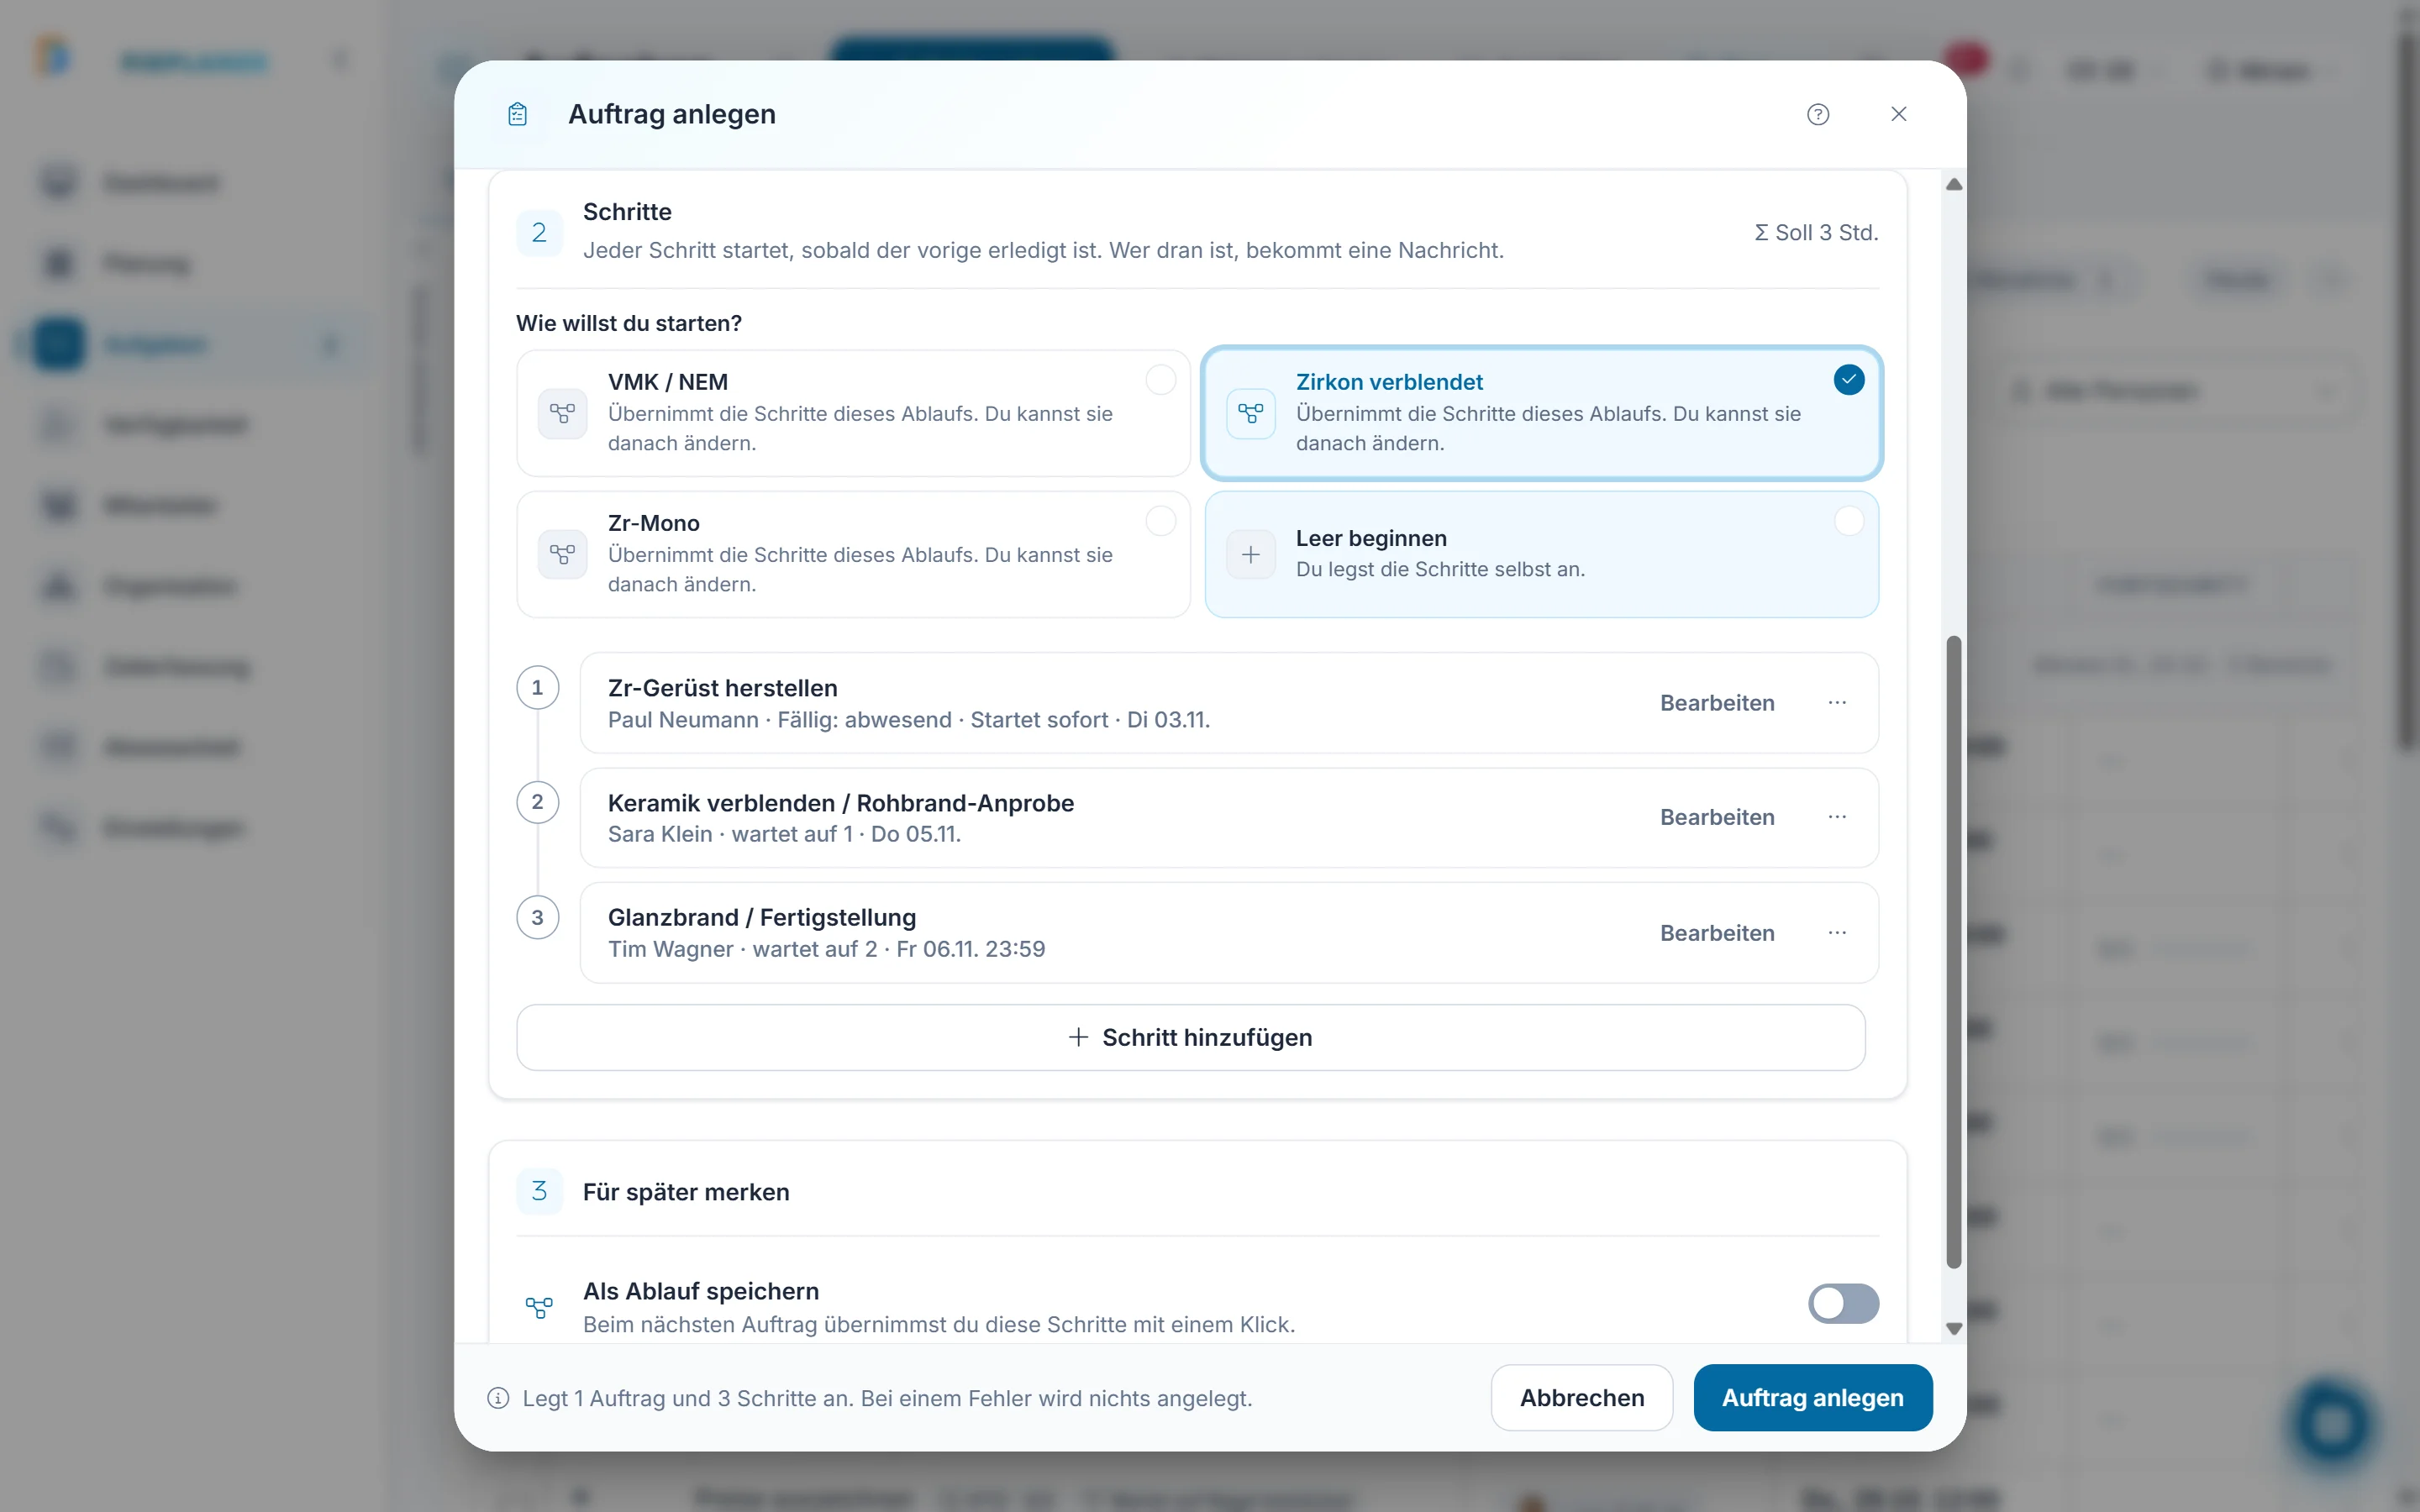Screen dimensions: 2420x1512
Task: Click the clipboard icon beside Auftrag anlegen
Action: pyautogui.click(x=517, y=114)
